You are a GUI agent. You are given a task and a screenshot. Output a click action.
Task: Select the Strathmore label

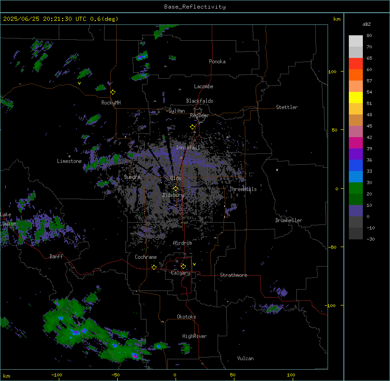(233, 275)
